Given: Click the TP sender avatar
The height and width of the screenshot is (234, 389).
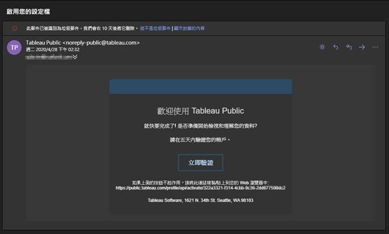Looking at the screenshot, I should pos(14,47).
